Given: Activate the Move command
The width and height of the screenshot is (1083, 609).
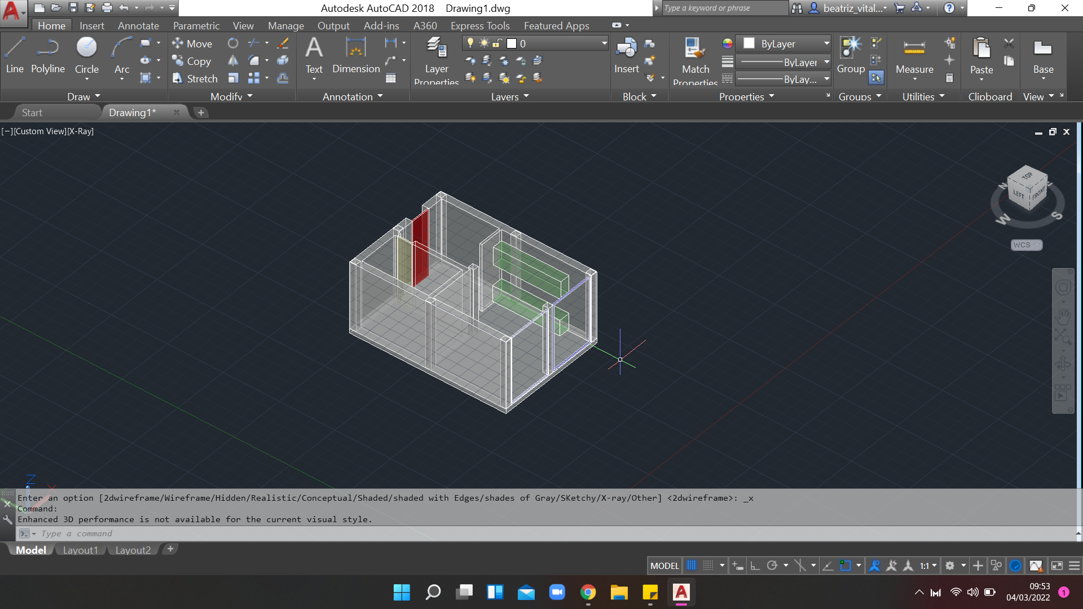Looking at the screenshot, I should pos(192,43).
